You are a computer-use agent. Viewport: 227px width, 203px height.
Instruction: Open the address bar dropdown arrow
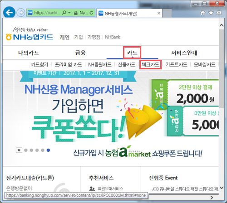(69, 13)
